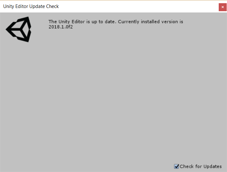Click the version number 2018.1.0f2
The image size is (227, 172).
coord(61,27)
